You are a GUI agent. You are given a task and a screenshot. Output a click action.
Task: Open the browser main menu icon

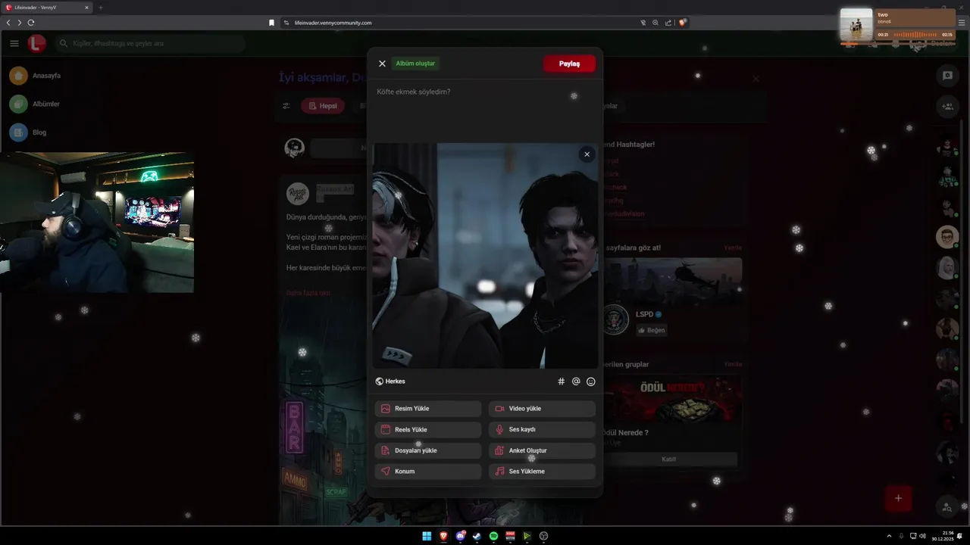pos(962,23)
